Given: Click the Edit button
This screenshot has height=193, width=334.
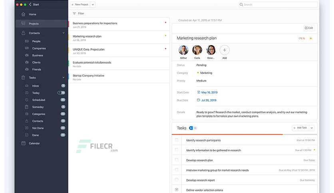Looking at the screenshot, I should (309, 28).
